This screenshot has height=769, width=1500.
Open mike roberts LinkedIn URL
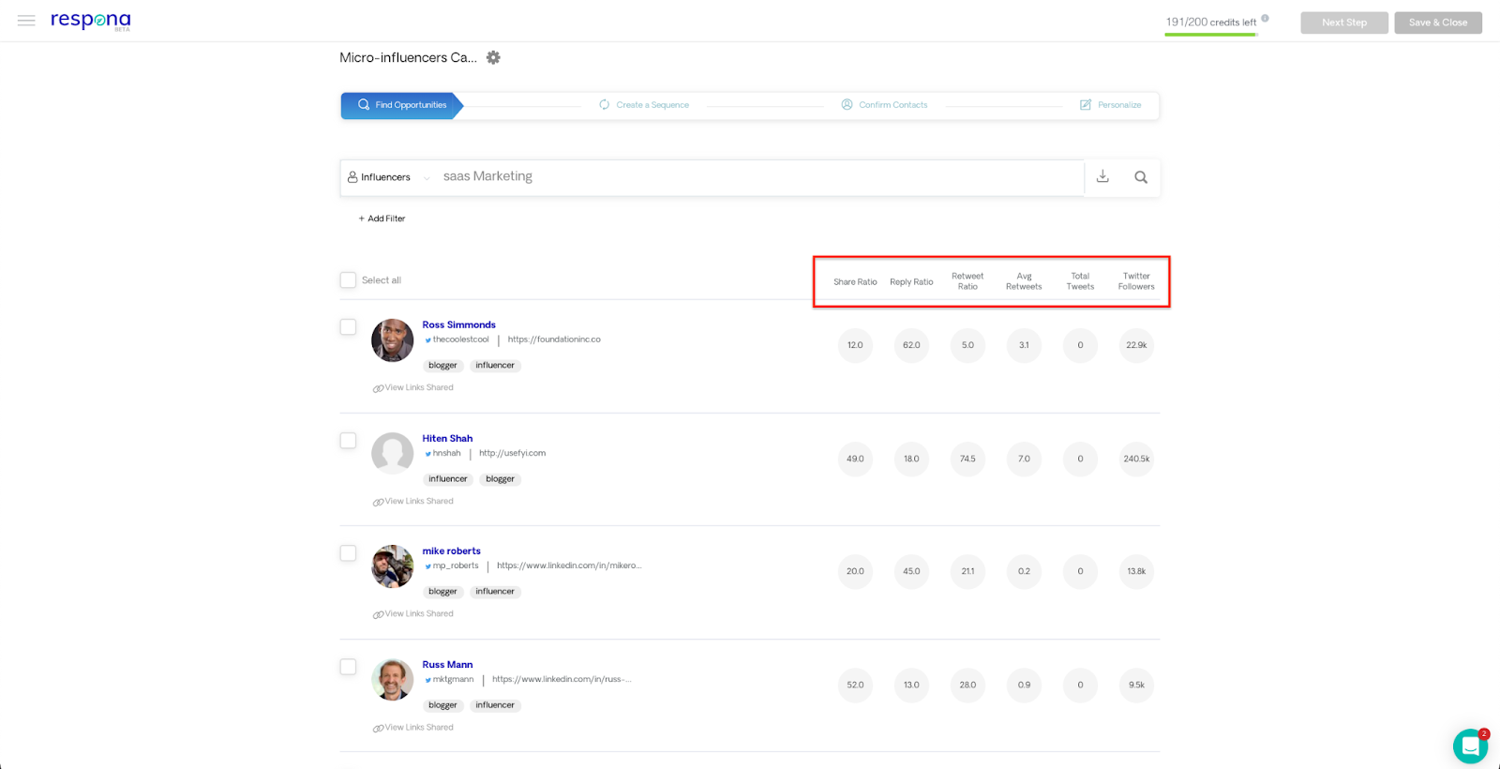(569, 565)
